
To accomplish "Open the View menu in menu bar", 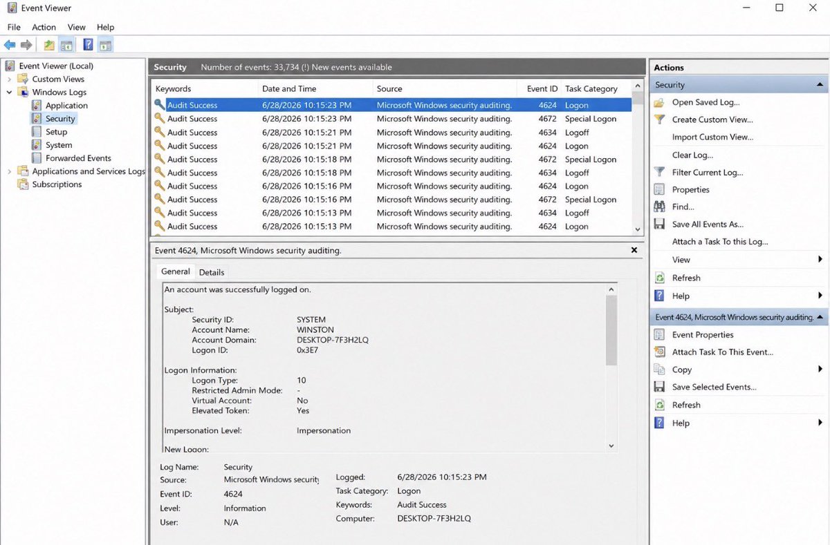I will (x=77, y=27).
